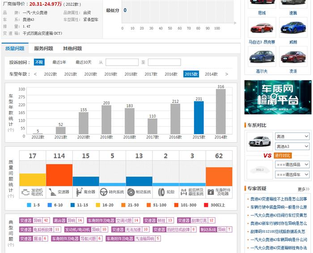Open 车辆行驶中底盘异响 question link
The height and width of the screenshot is (253, 313).
279,207
